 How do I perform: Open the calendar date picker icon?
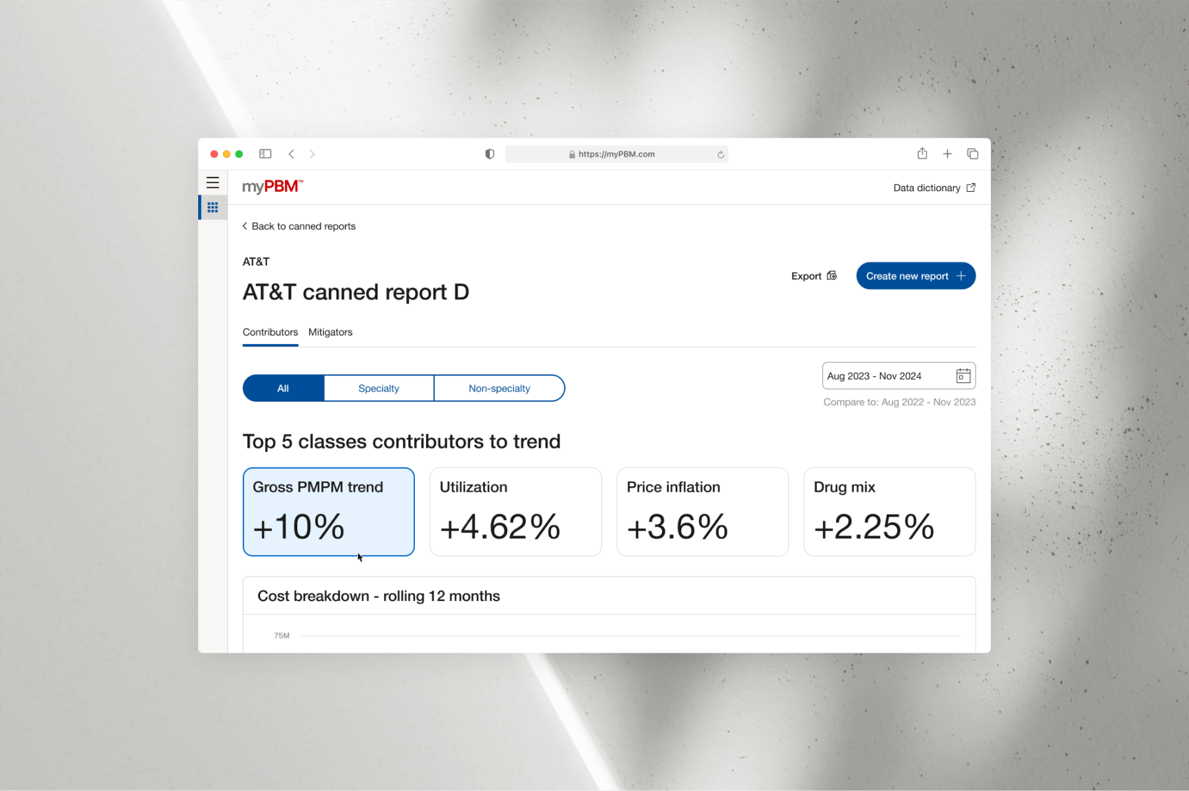click(x=963, y=376)
